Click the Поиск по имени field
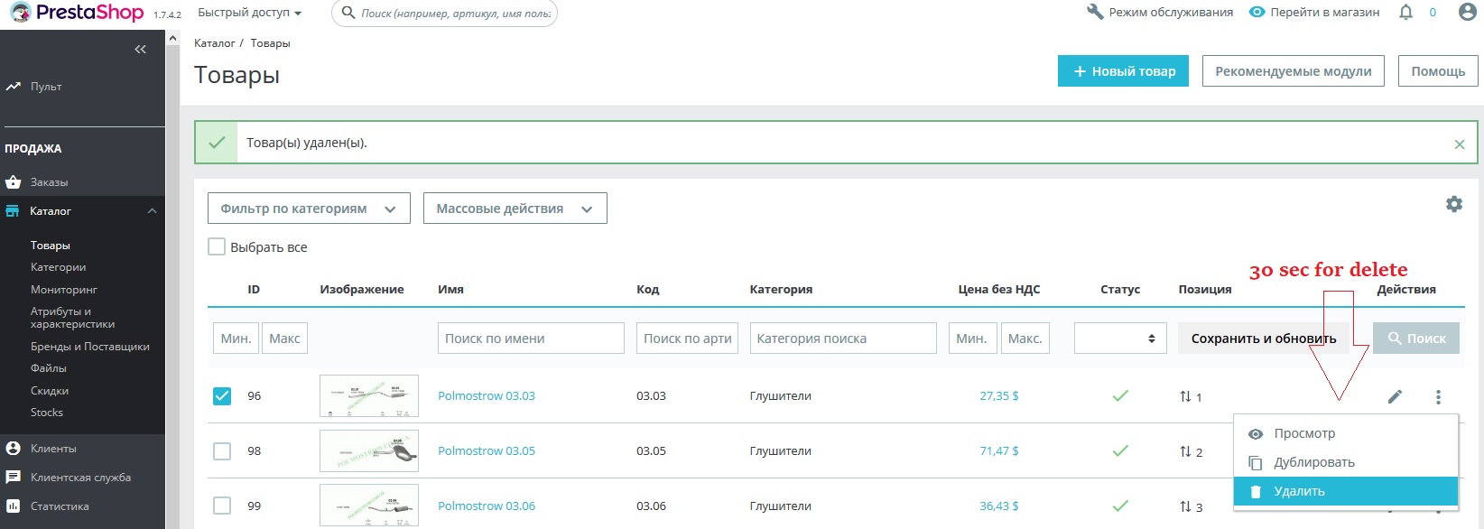1484x529 pixels. (531, 339)
